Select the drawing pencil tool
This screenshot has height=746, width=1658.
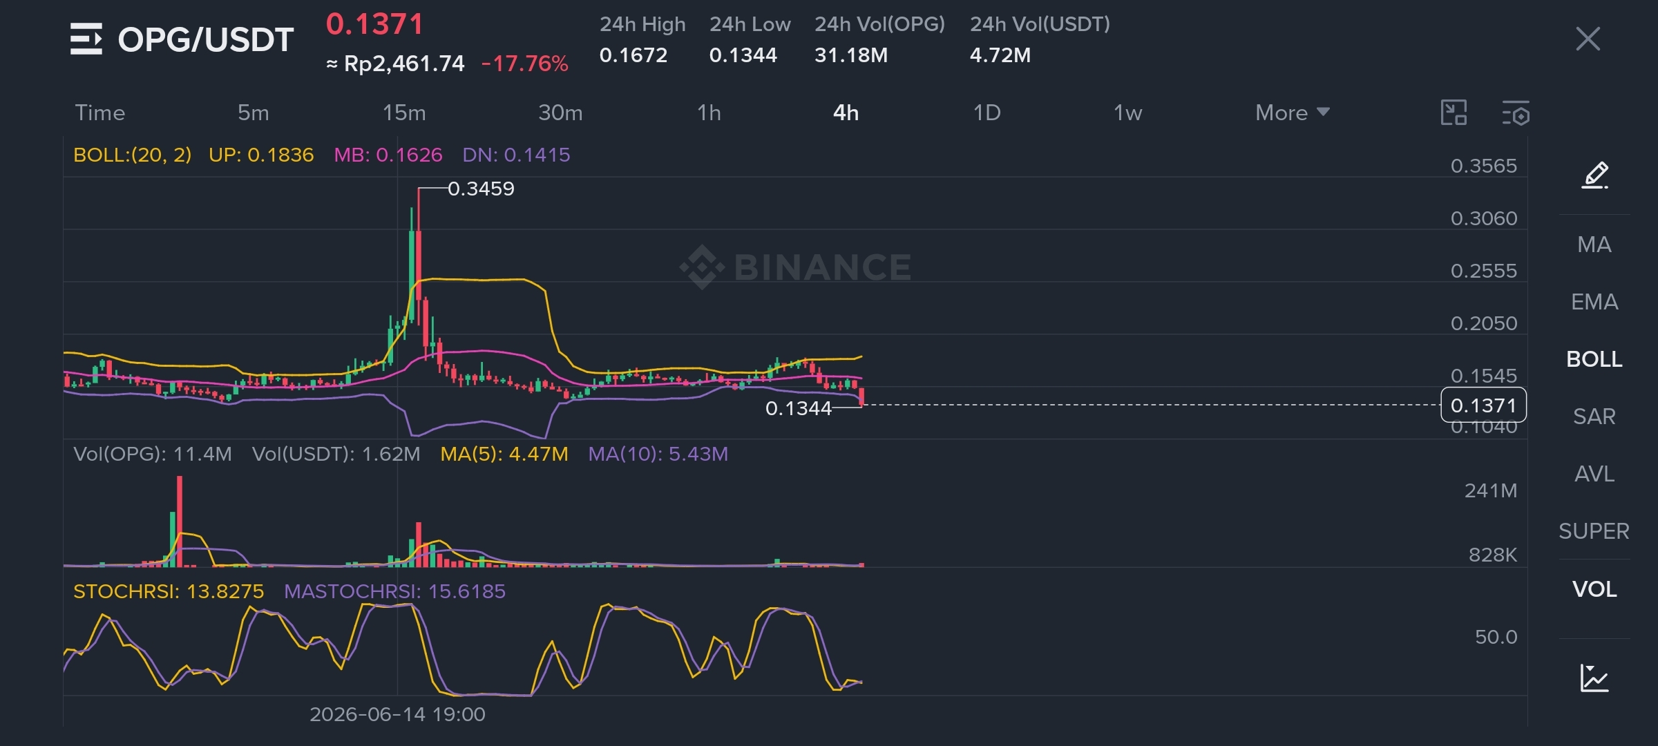coord(1595,175)
